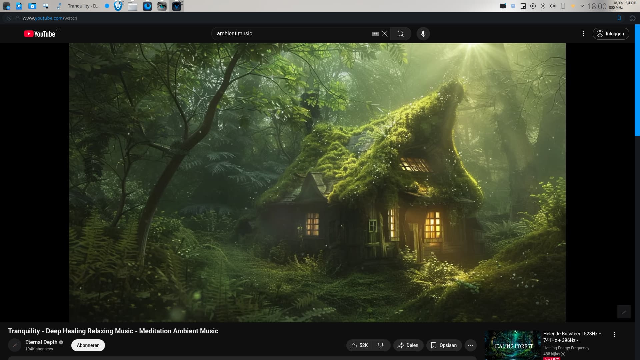Like the video with thumbs up 52K

point(359,345)
